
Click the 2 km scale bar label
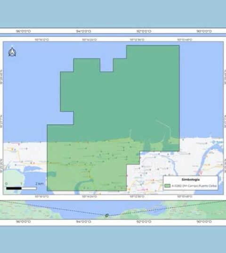tap(40, 184)
